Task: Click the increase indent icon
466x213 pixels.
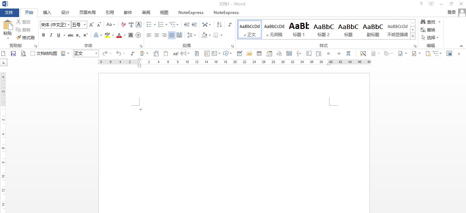Action: [x=194, y=25]
